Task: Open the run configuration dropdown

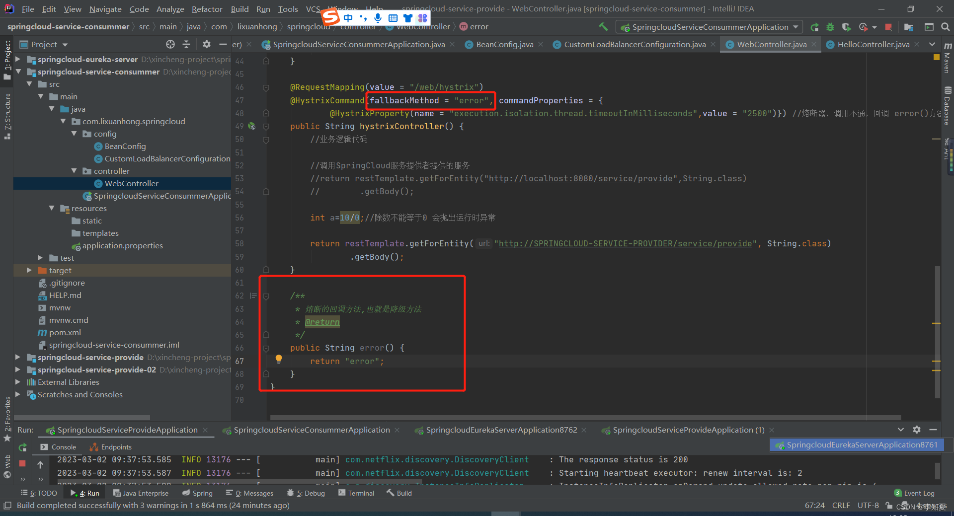Action: click(710, 27)
